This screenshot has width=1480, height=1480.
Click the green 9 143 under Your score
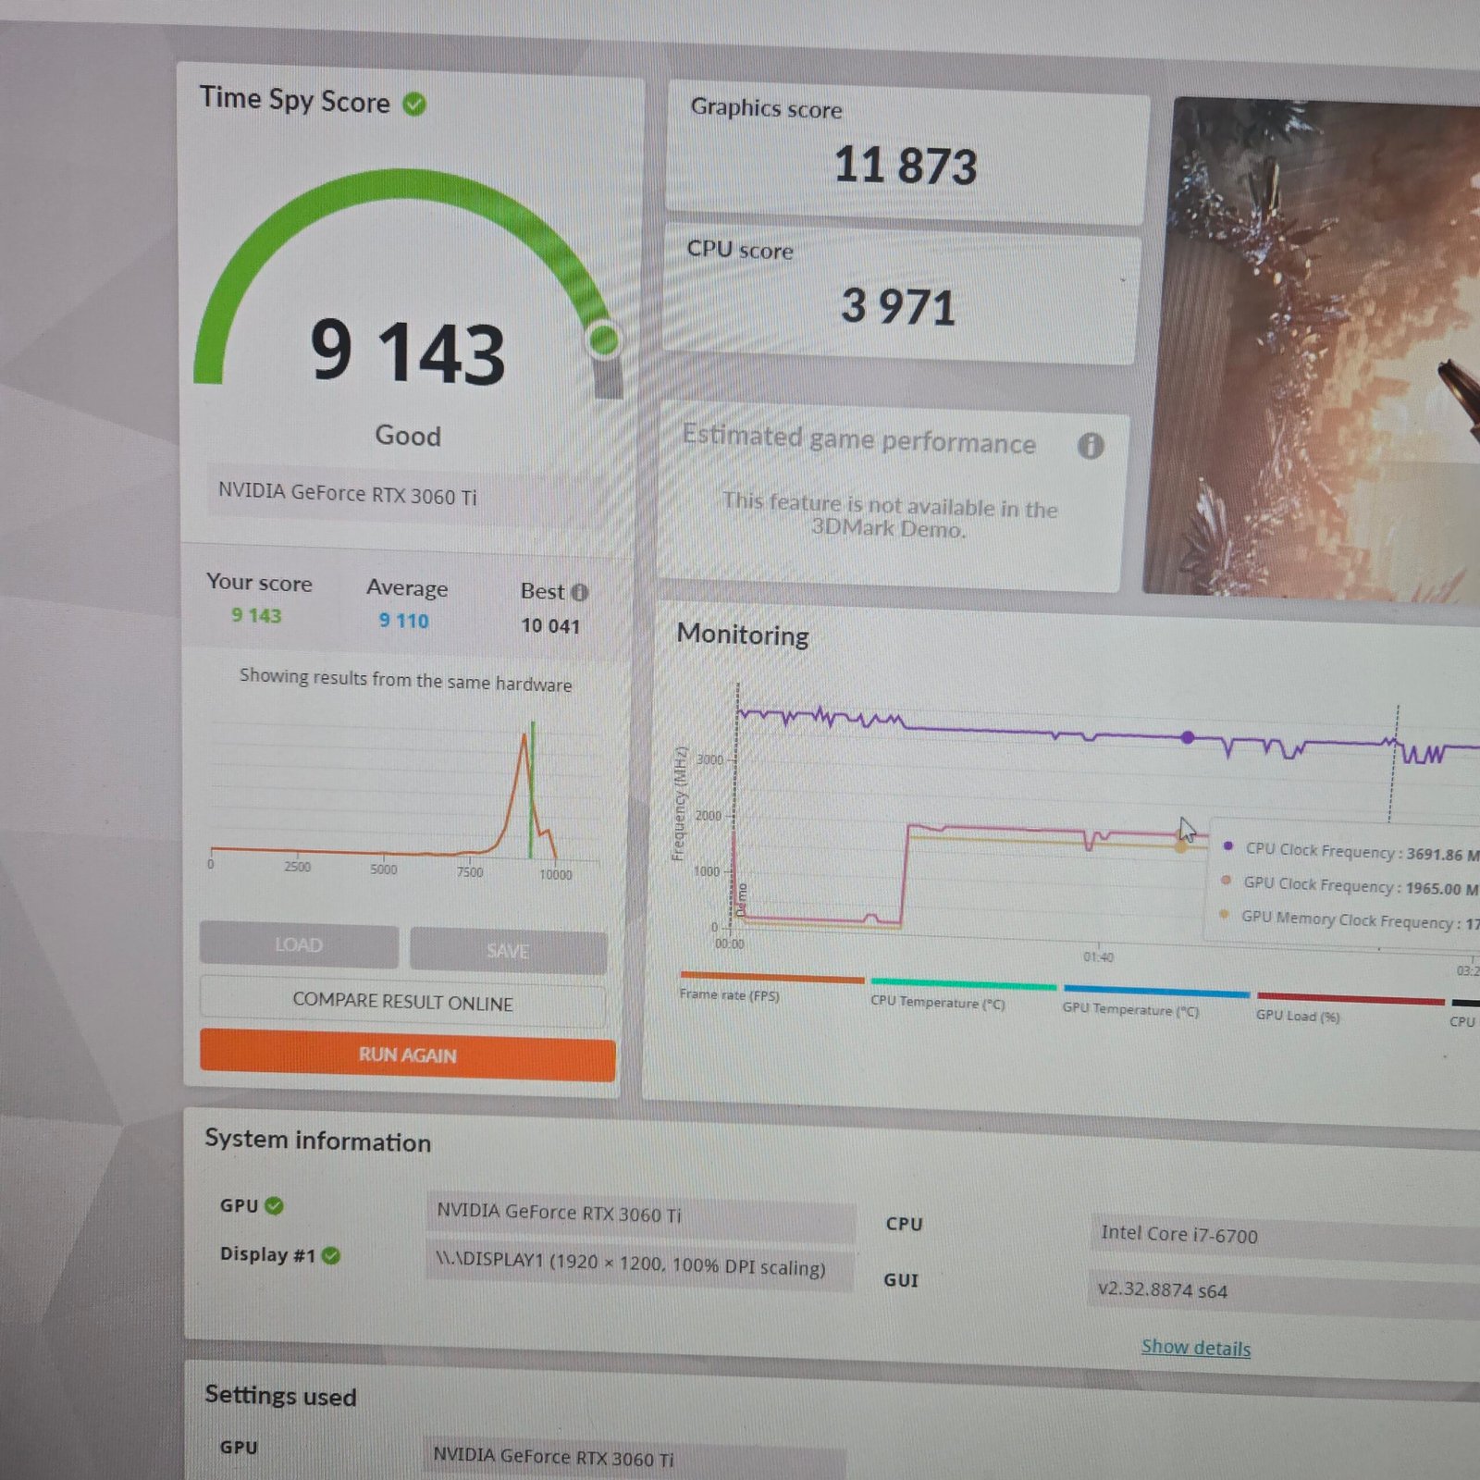click(256, 615)
